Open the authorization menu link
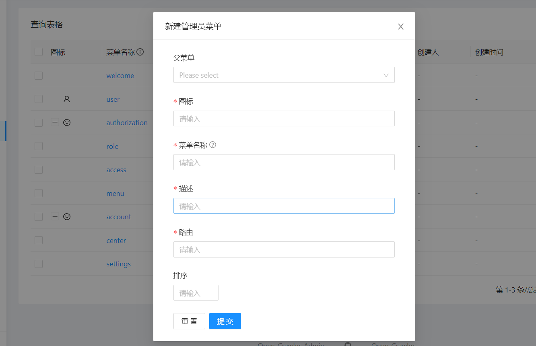This screenshot has width=536, height=346. pyautogui.click(x=127, y=123)
